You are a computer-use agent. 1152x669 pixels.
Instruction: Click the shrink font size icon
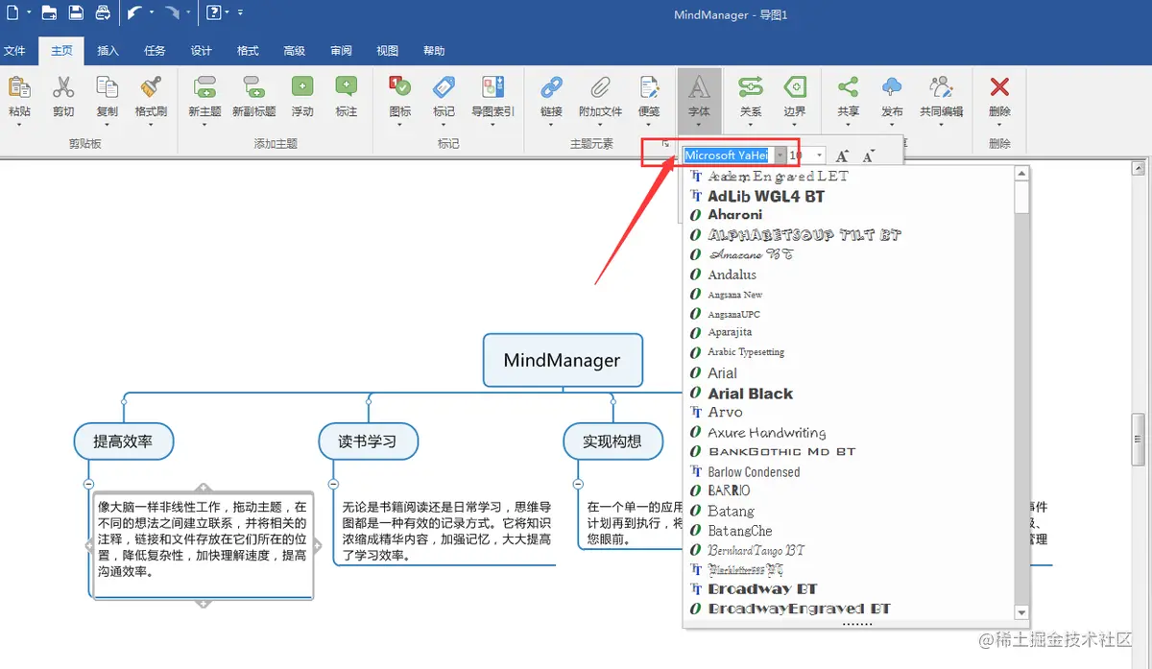click(869, 155)
